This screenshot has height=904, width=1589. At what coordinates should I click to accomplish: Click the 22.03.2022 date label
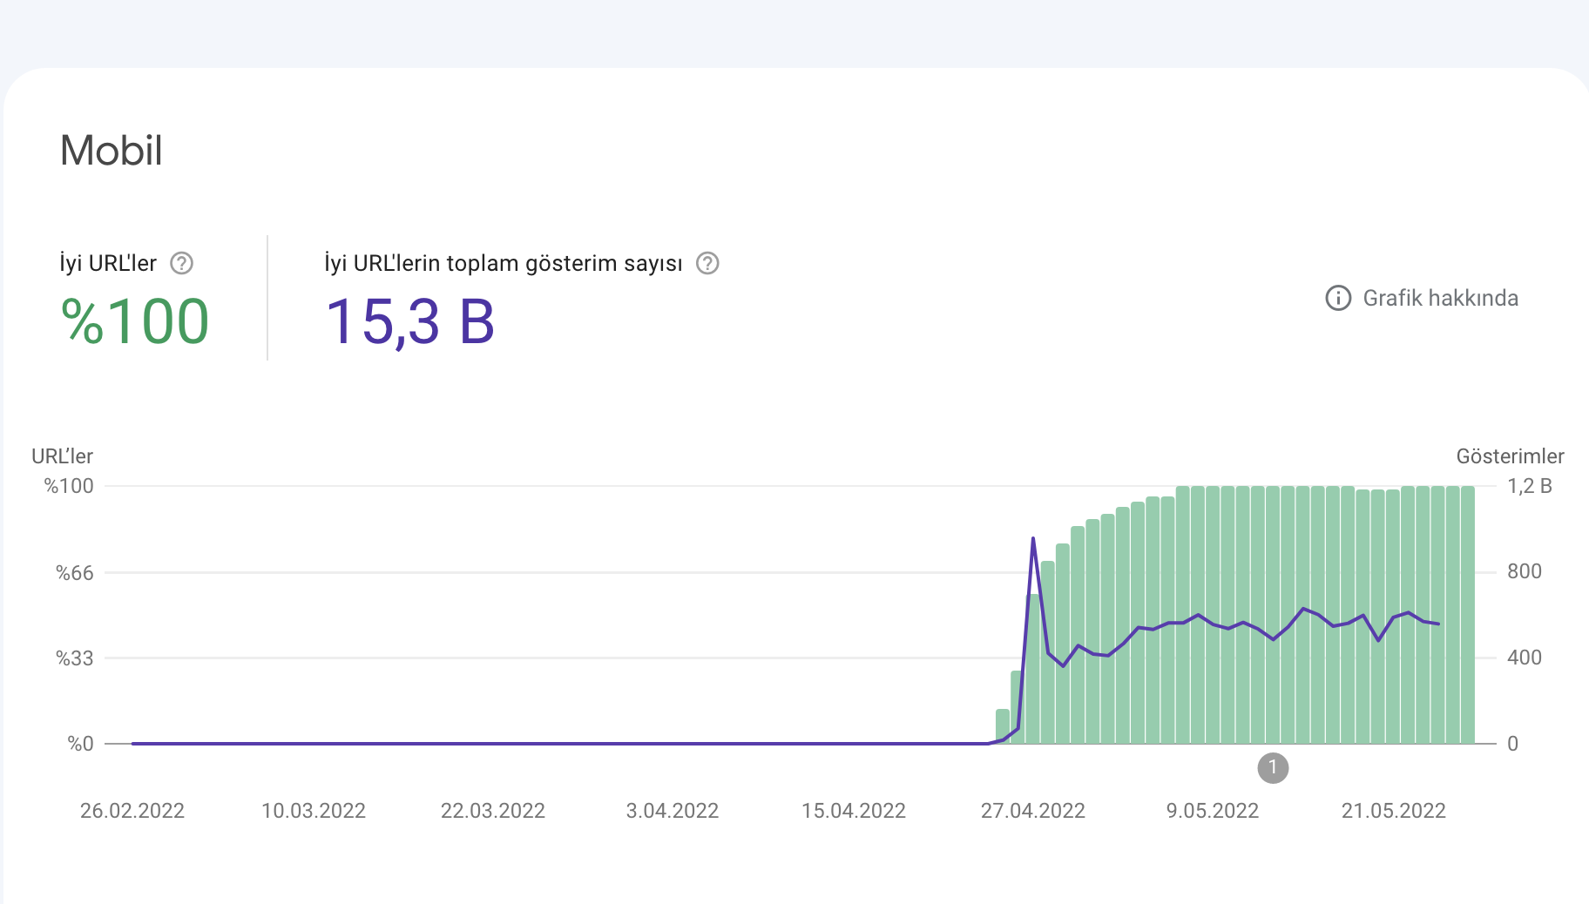493,811
